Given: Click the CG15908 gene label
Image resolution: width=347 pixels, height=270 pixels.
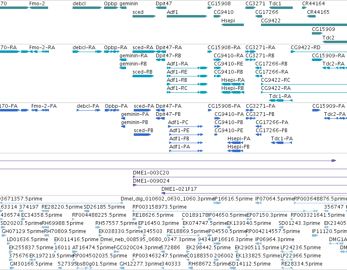Looking at the screenshot, I should [x=219, y=4].
